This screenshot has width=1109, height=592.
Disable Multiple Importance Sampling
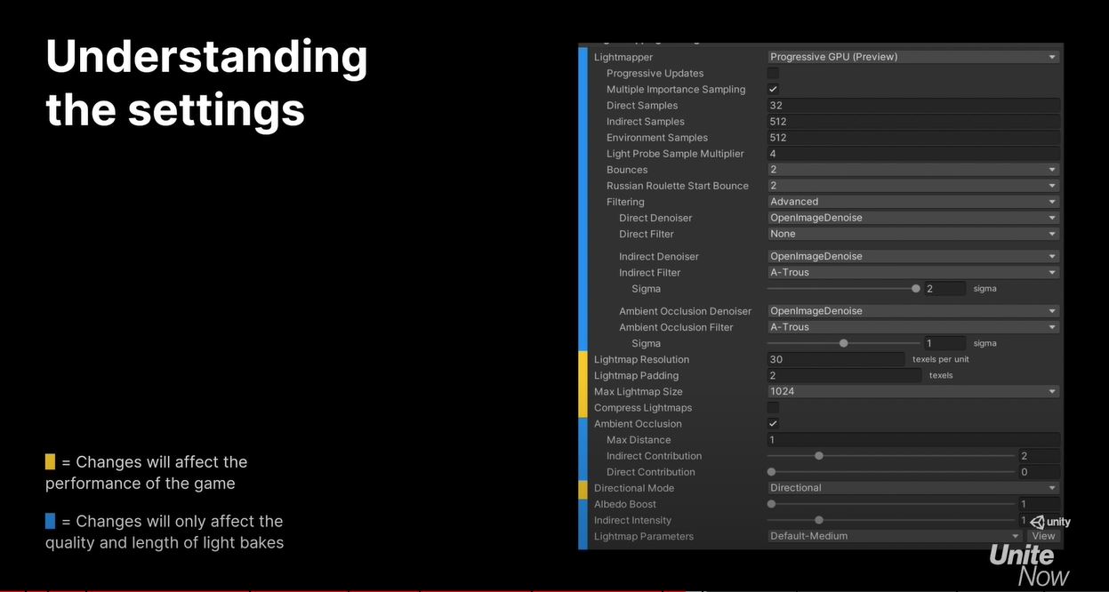tap(773, 89)
